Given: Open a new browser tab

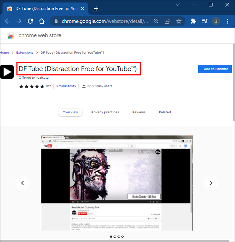Looking at the screenshot, I should coord(96,9).
